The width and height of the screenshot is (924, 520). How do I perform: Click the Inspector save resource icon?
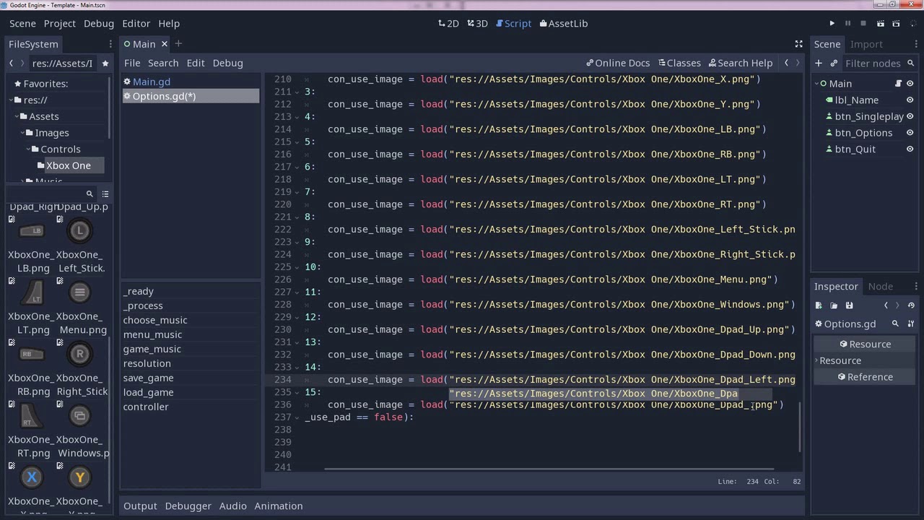tap(849, 305)
